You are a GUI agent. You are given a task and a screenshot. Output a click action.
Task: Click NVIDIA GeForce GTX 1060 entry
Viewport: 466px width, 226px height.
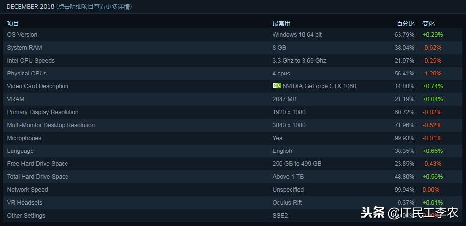click(320, 86)
